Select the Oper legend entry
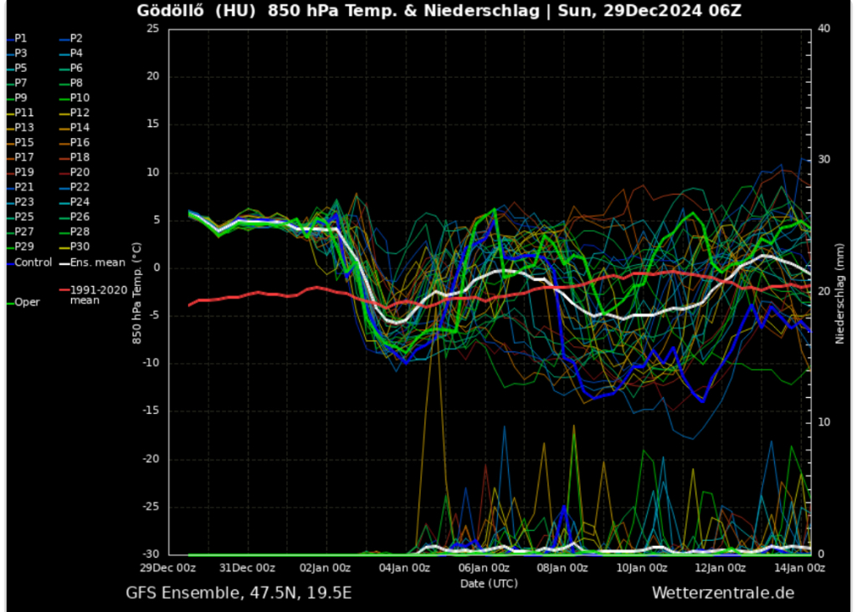Image resolution: width=857 pixels, height=612 pixels. point(27,303)
